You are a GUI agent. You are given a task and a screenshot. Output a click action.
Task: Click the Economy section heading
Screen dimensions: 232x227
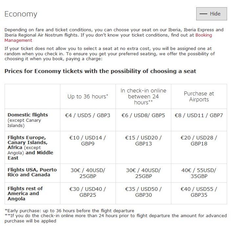21,14
